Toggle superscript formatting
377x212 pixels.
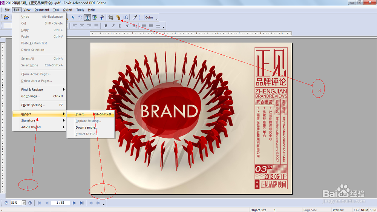127,26
